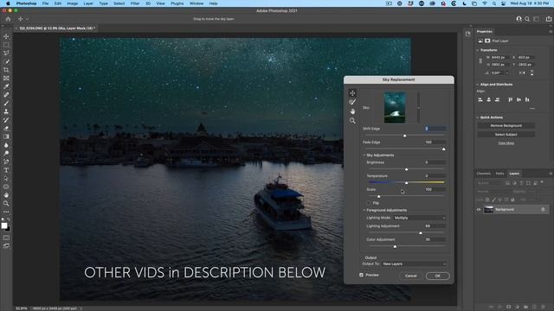Expand more align options ellipsis
554x311 pixels.
[532, 109]
